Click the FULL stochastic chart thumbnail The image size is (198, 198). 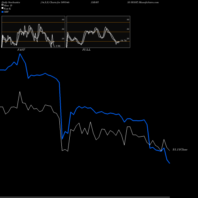[x=98, y=32]
